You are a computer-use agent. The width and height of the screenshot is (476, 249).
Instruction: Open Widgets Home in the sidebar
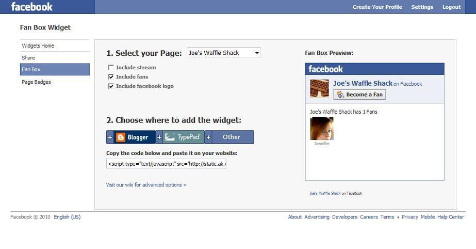click(38, 46)
